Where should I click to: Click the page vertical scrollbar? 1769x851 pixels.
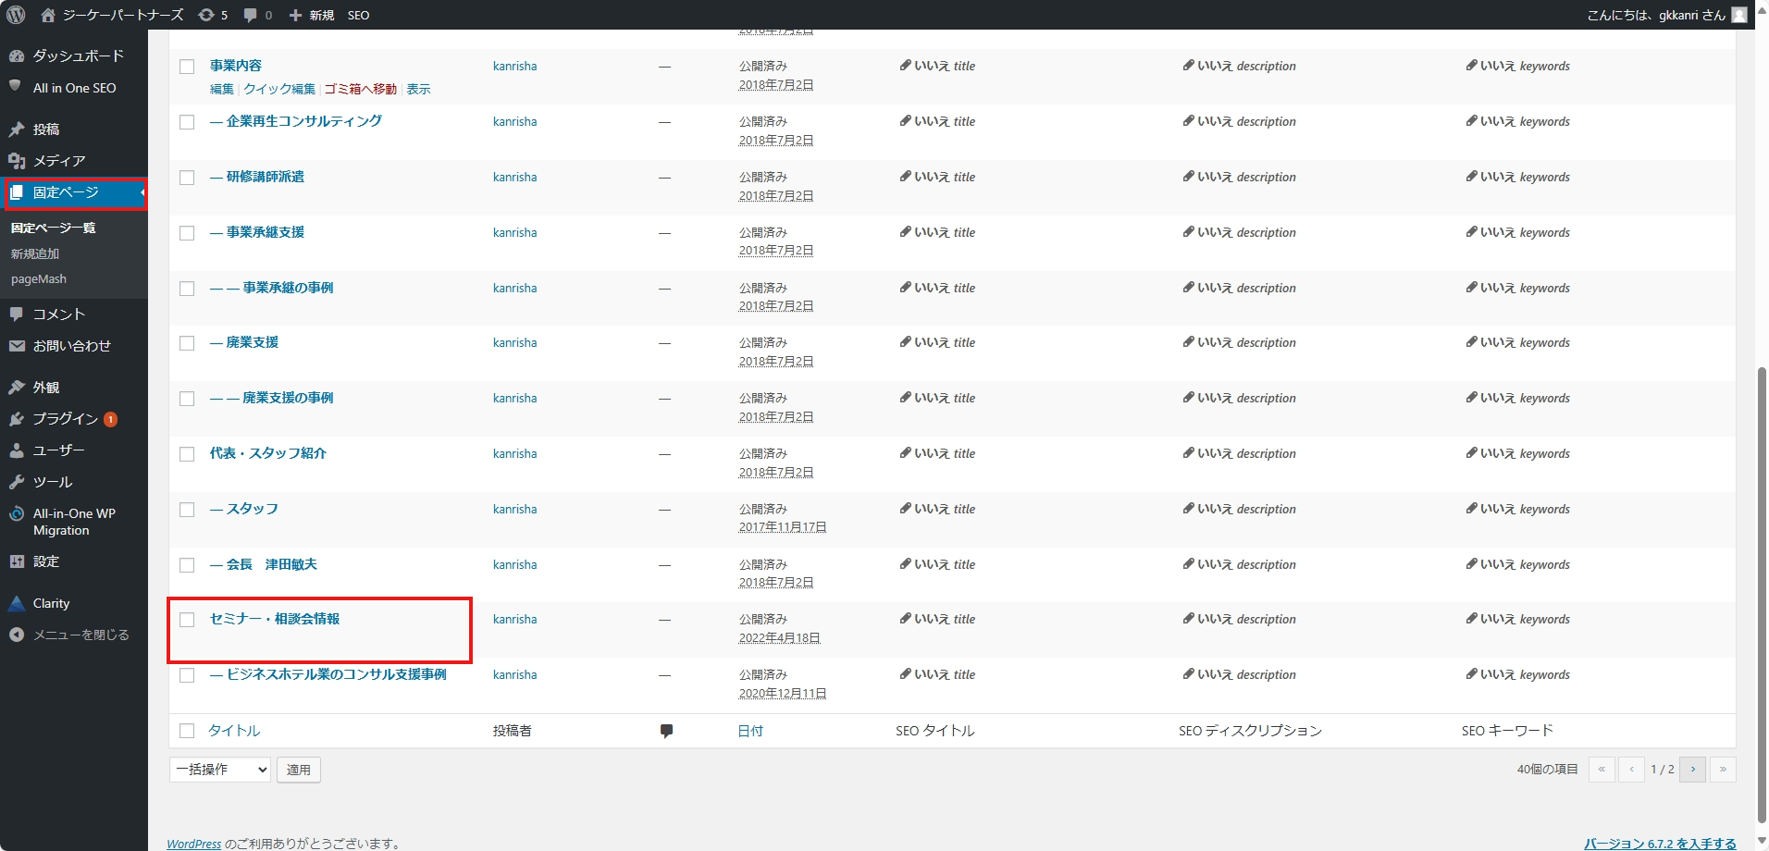1762,592
